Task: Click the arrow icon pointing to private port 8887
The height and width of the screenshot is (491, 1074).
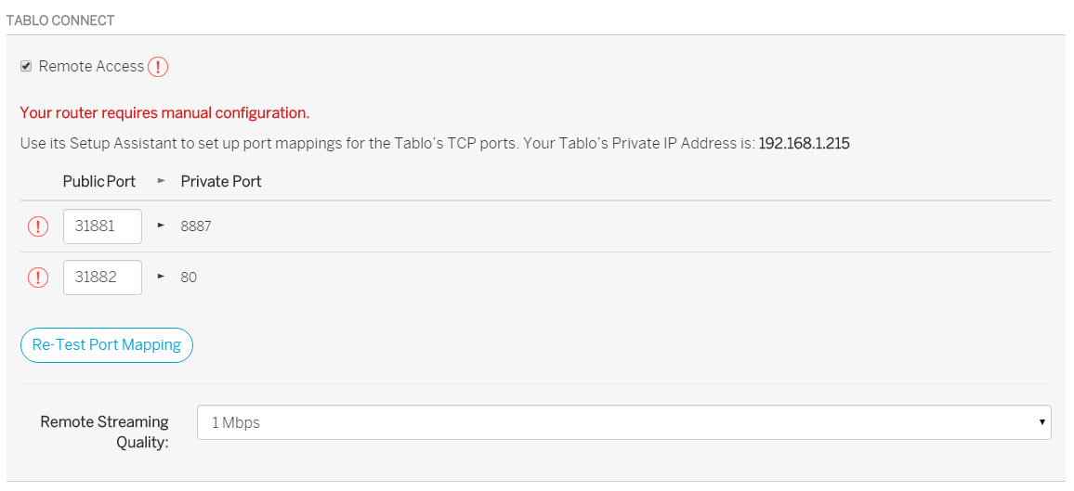Action: tap(162, 225)
